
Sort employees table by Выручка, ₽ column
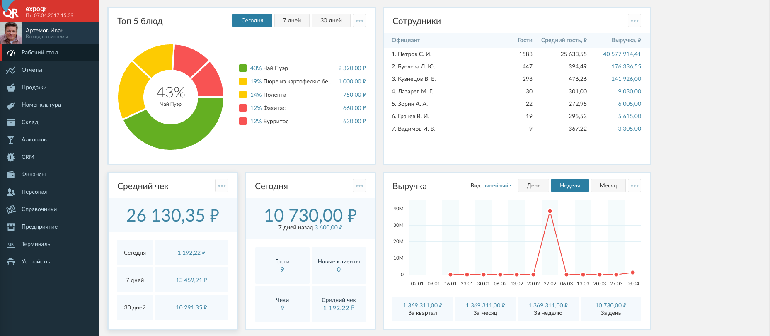(626, 40)
